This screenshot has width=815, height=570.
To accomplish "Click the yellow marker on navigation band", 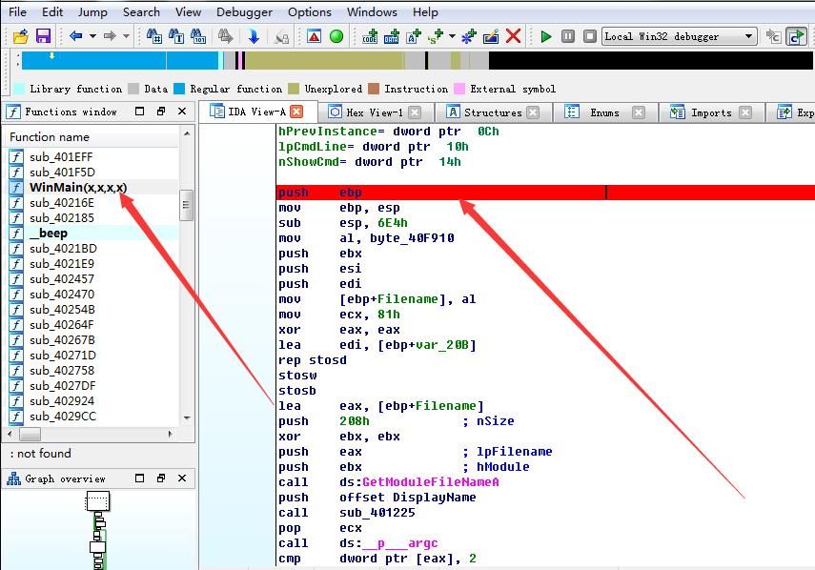I will pos(52,55).
